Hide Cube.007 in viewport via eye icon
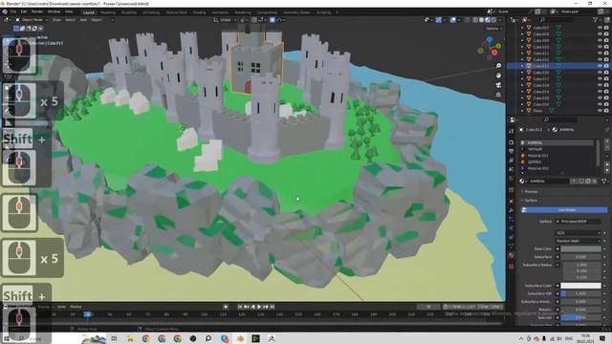This screenshot has width=612, height=344. pos(600,28)
